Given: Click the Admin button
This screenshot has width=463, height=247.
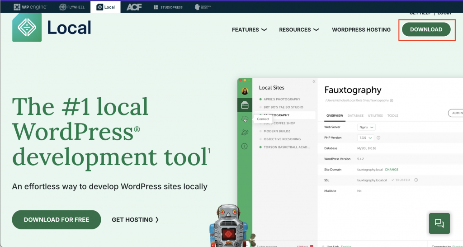Looking at the screenshot, I should [456, 113].
